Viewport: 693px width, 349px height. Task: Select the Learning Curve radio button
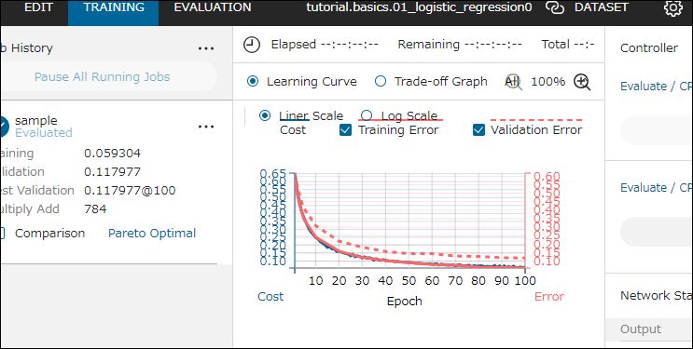253,82
